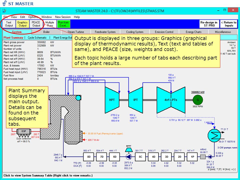This screenshot has width=240, height=180.
Task: Switch to the Boiler tab
Action: click(46, 32)
